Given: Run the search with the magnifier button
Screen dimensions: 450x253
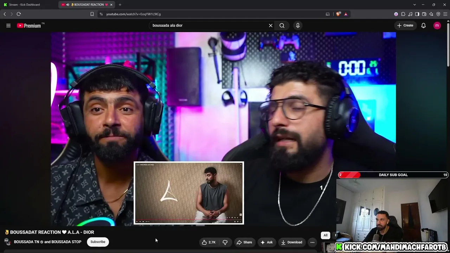Looking at the screenshot, I should (282, 25).
